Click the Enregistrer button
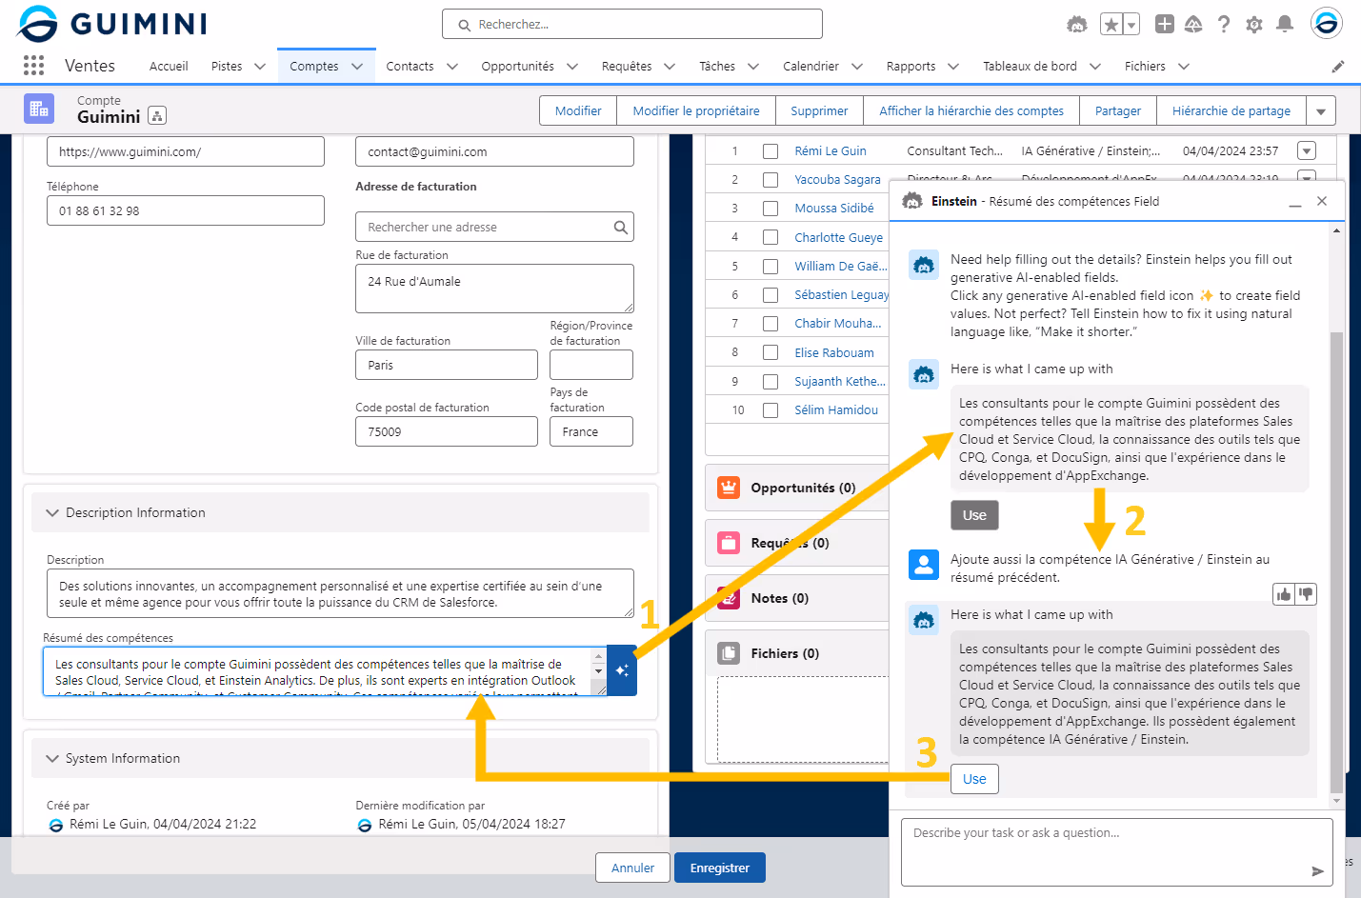 pyautogui.click(x=720, y=868)
